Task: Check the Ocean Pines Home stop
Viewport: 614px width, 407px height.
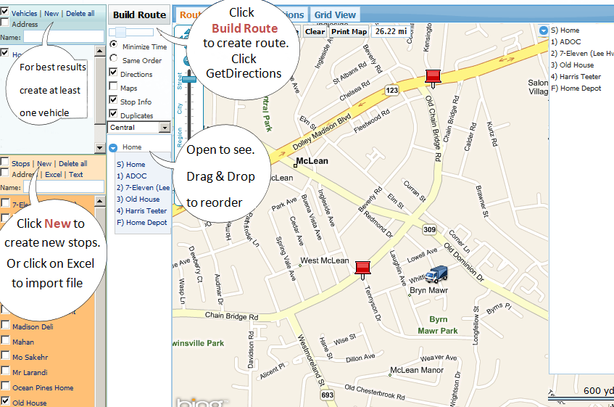Action: tap(6, 386)
